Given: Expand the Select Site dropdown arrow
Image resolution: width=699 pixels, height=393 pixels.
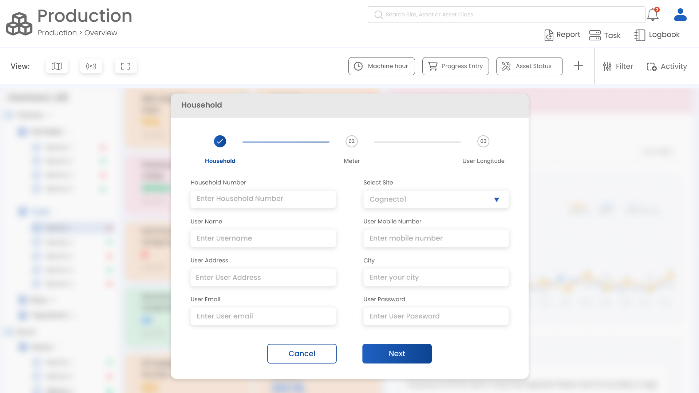Looking at the screenshot, I should 496,199.
